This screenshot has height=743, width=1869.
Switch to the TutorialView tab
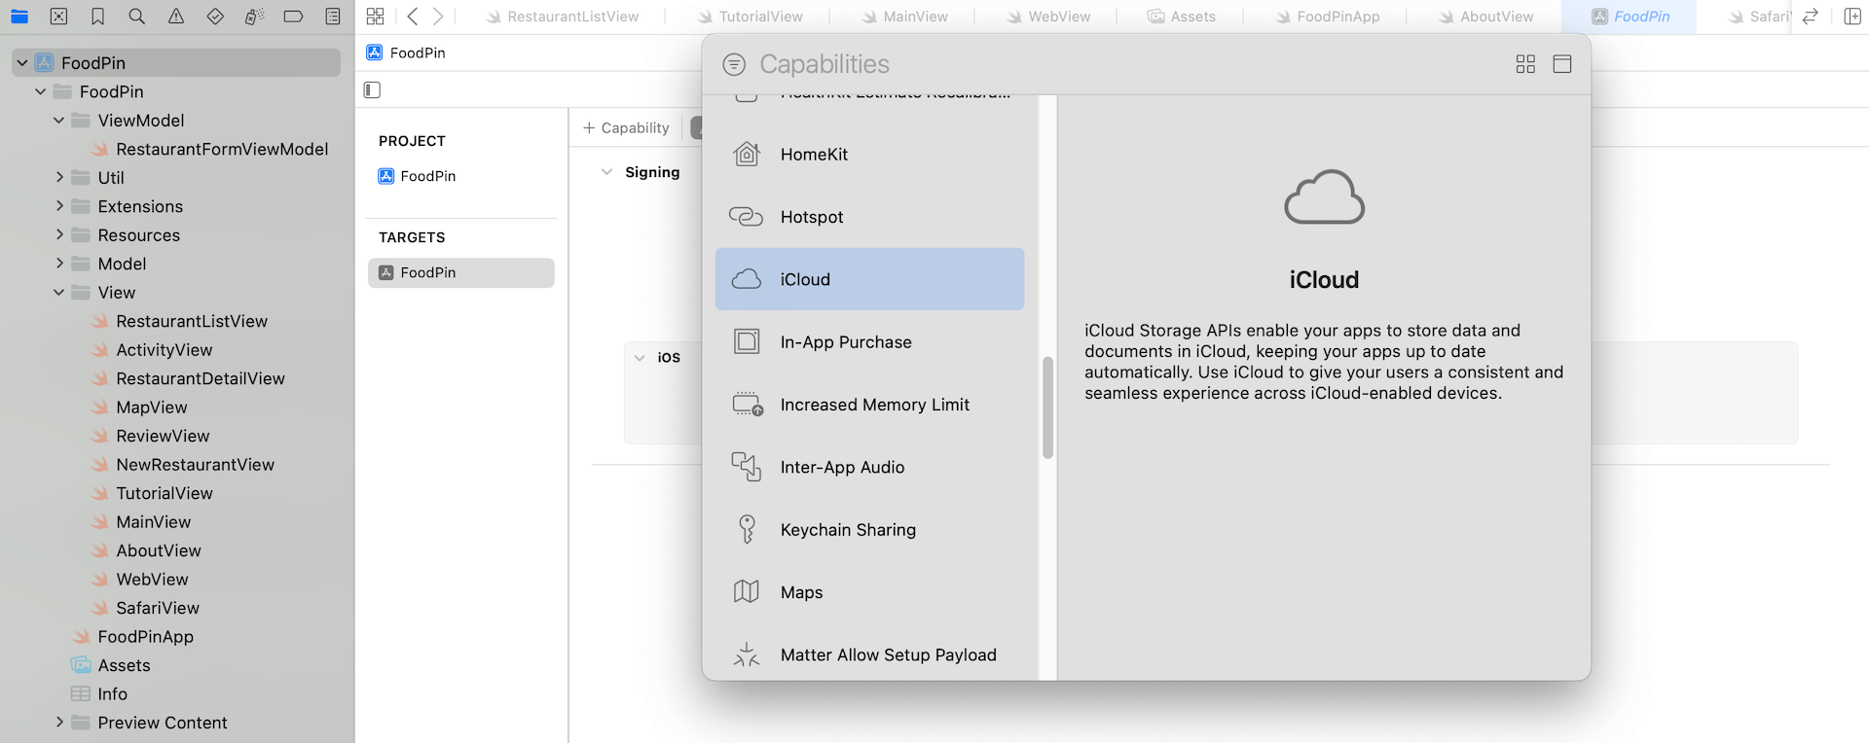751,17
